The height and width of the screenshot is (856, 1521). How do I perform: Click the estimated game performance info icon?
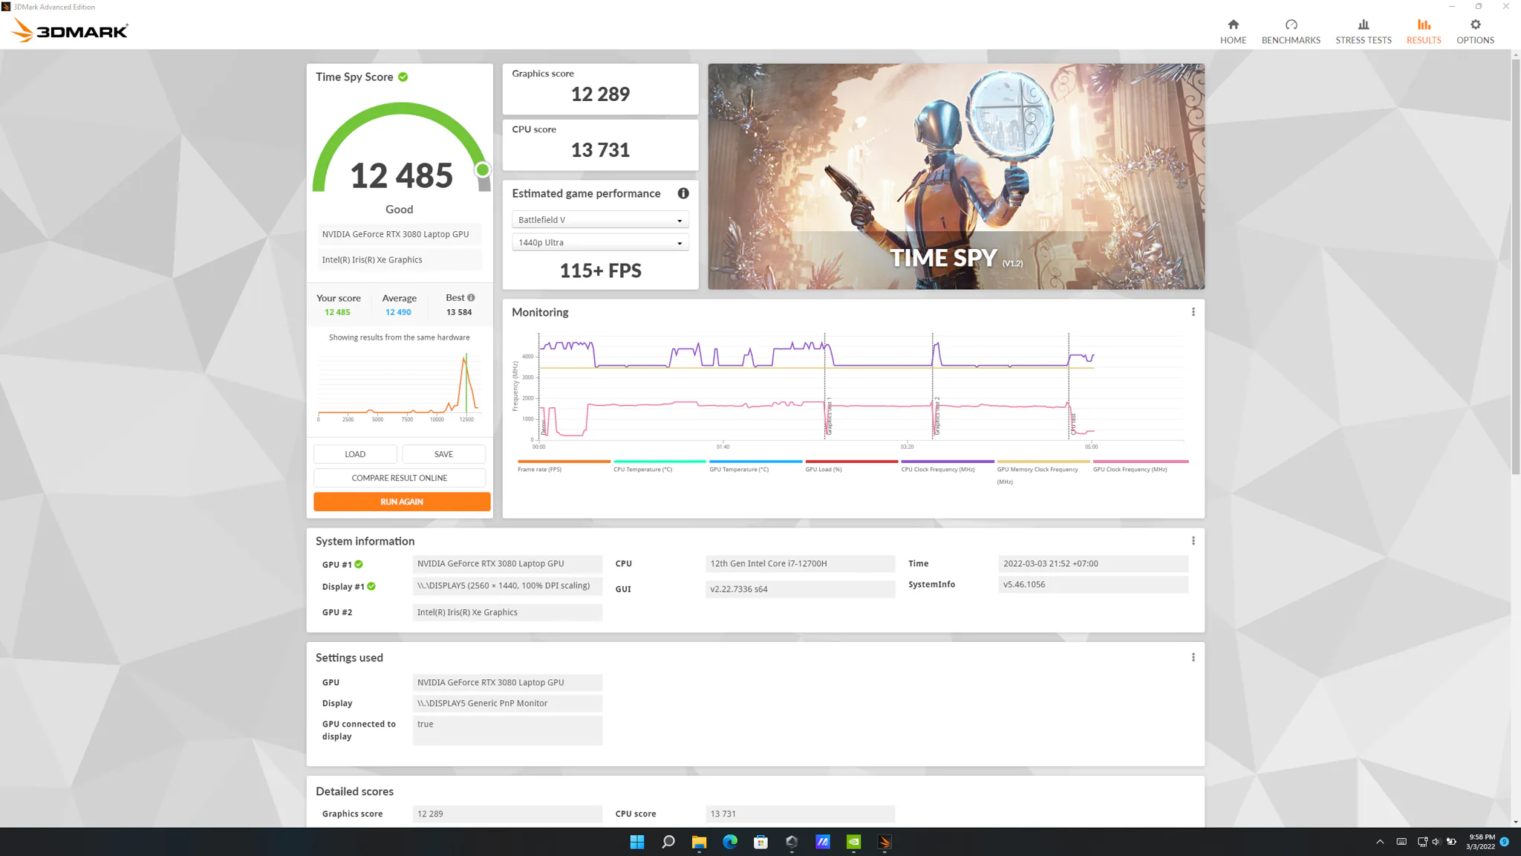point(683,193)
